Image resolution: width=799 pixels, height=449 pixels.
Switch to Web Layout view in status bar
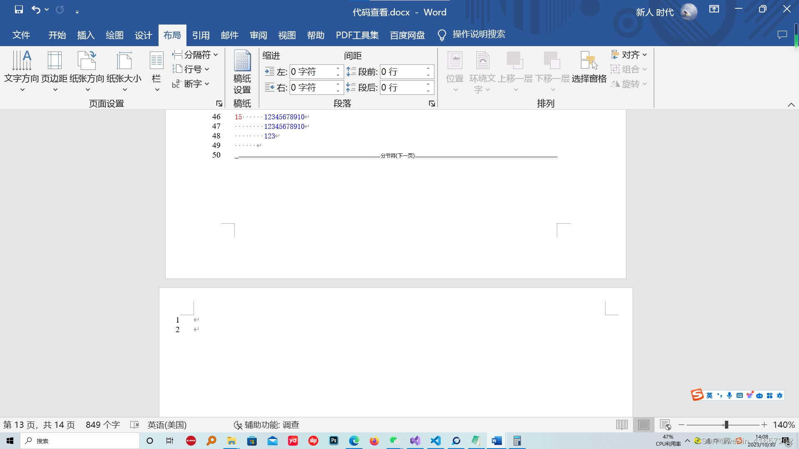tap(665, 425)
